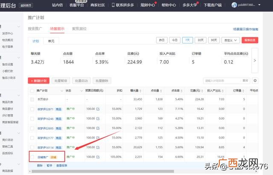Click the edit budget icon for 菲梦伊22871

point(98,109)
